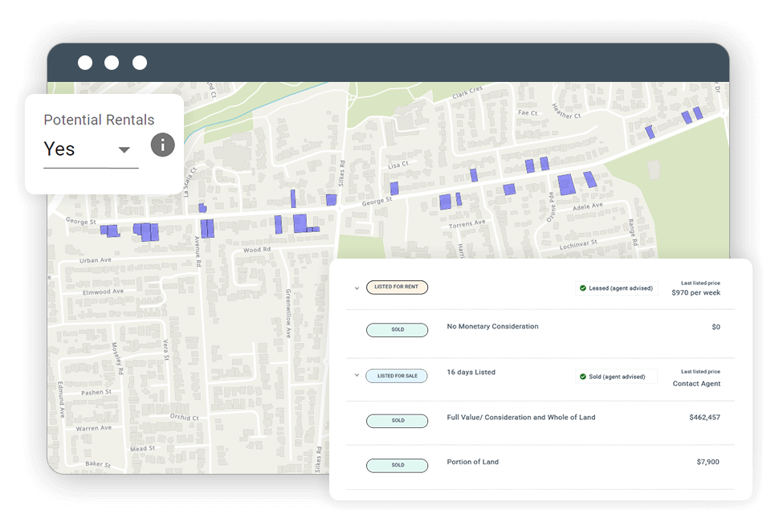Select the LISTED FOR RENT badge

tap(397, 287)
